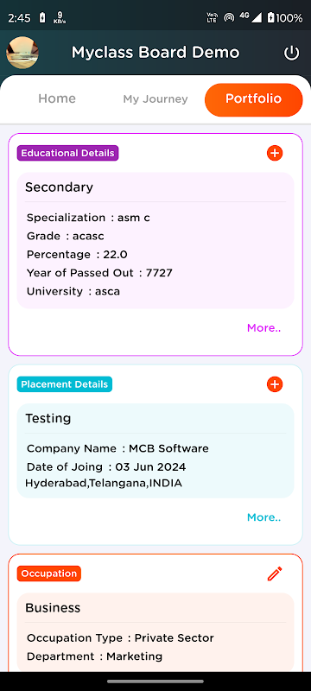Tap the power logout icon

click(x=291, y=54)
